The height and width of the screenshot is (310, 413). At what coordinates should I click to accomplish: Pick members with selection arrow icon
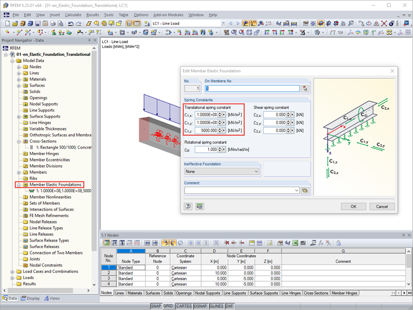(305, 89)
